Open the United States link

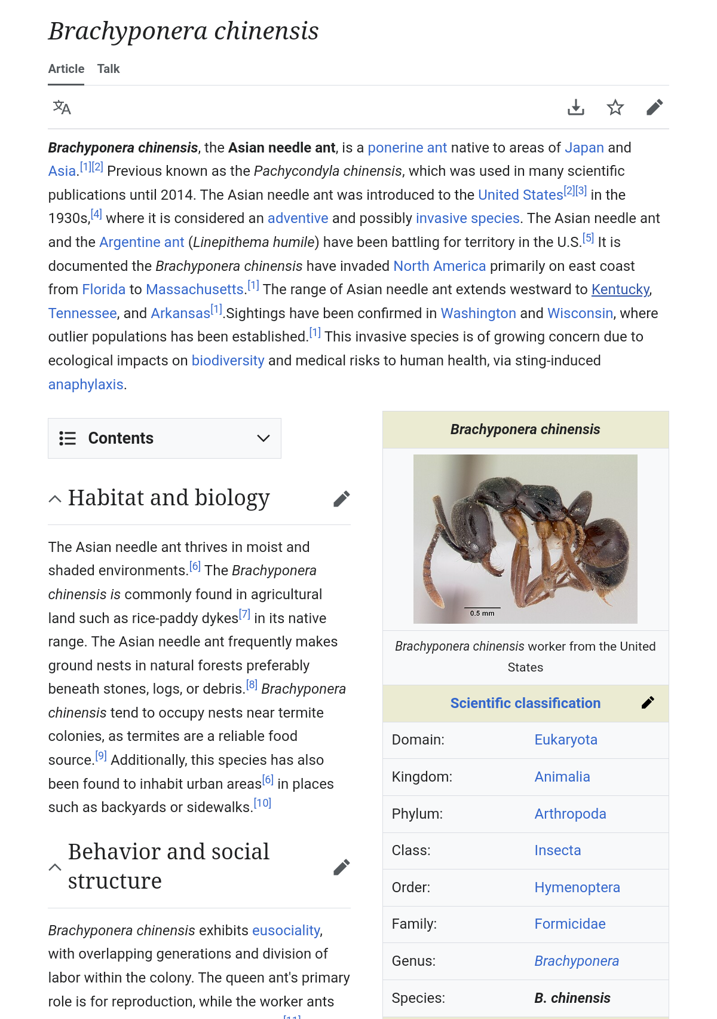520,195
